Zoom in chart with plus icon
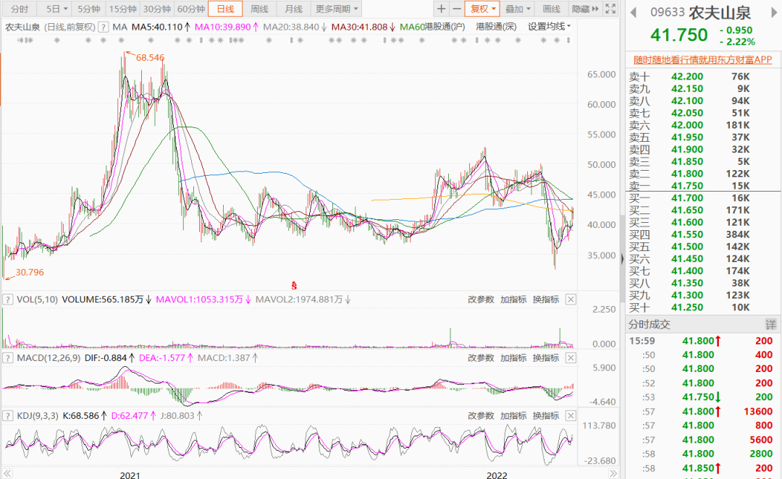Viewport: 782px width, 479px height. [441, 9]
